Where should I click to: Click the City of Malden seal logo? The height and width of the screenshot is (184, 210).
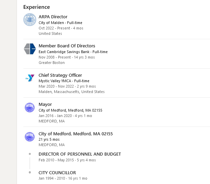(30, 20)
